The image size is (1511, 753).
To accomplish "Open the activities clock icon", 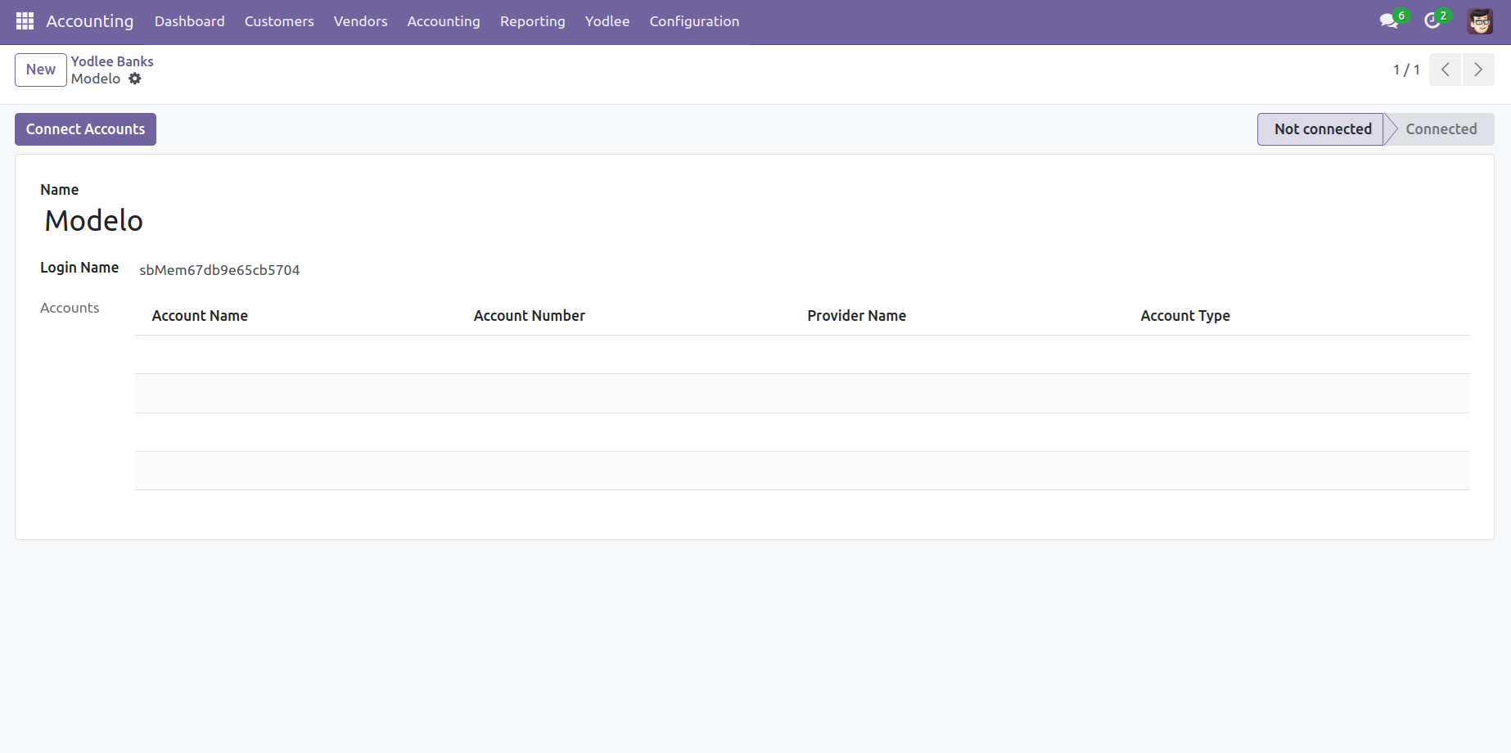I will (1432, 21).
